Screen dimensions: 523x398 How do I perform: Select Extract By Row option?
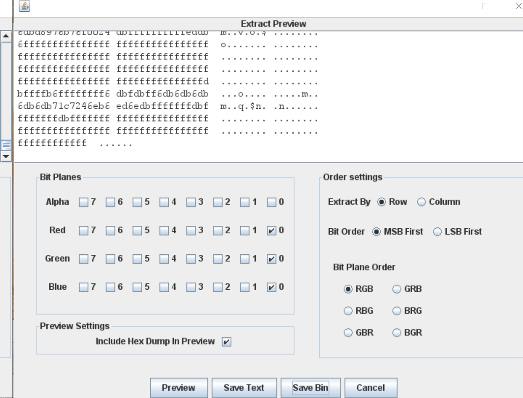(x=382, y=202)
